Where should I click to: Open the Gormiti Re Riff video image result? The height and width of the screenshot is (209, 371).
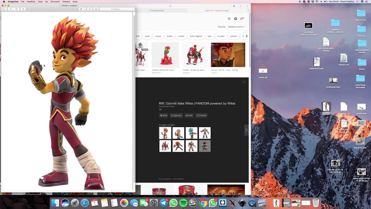coord(228,55)
